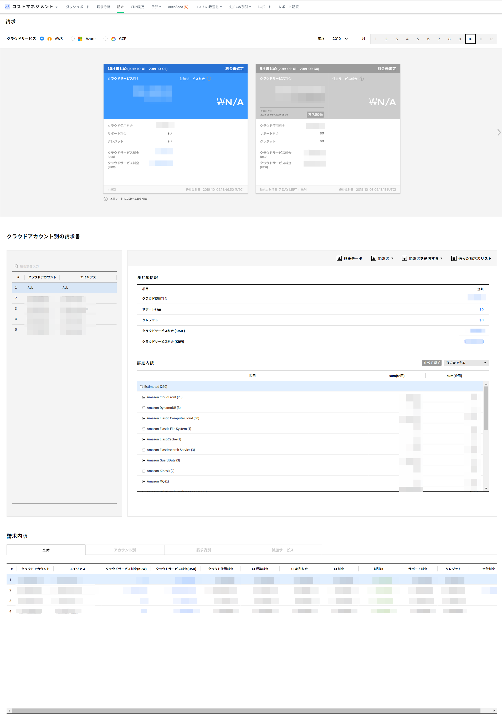Click the すべて開く button
This screenshot has height=724, width=502.
[431, 363]
